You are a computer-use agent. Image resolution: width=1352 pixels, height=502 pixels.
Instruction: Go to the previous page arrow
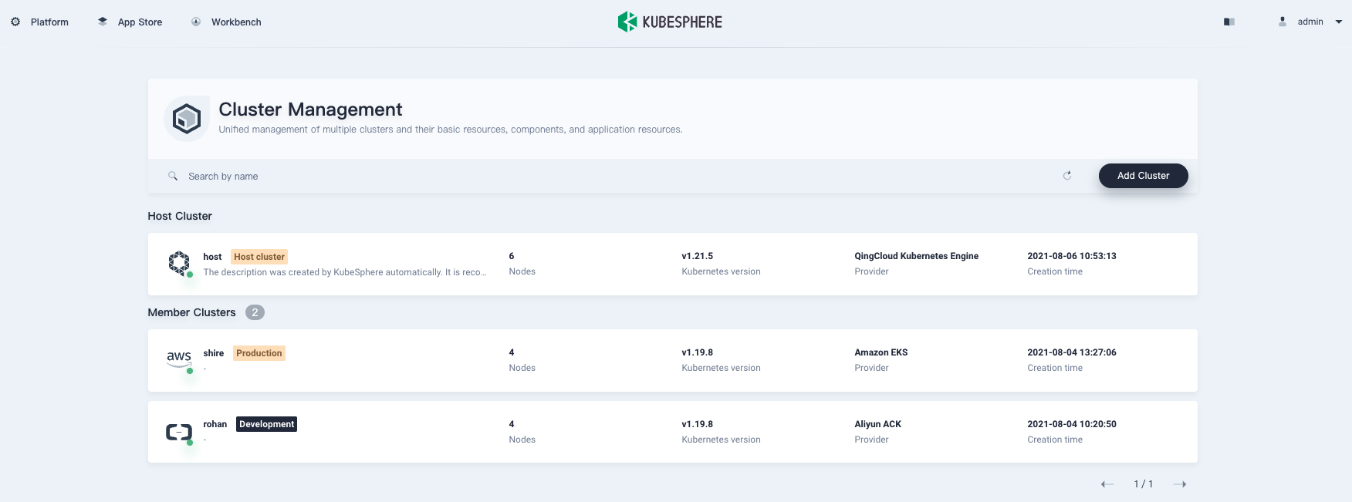click(1107, 484)
